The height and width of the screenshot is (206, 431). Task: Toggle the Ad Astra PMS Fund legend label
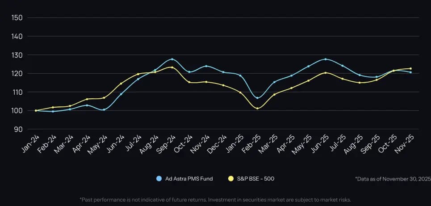[x=188, y=179]
